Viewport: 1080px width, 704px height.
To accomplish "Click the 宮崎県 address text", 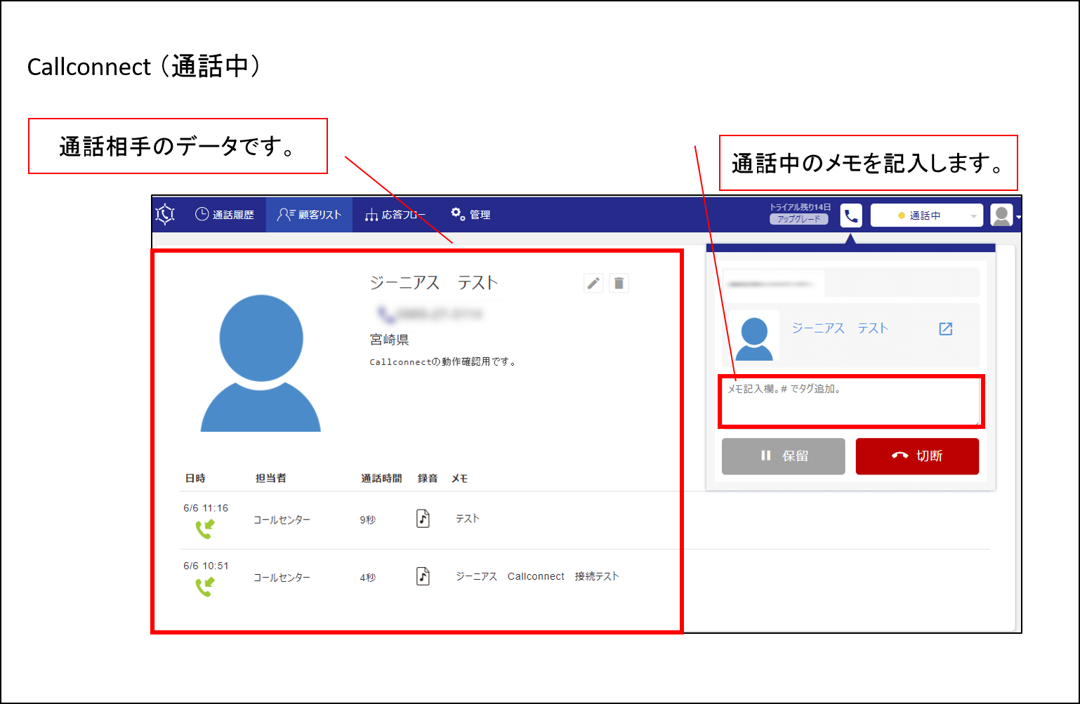I will coord(389,340).
